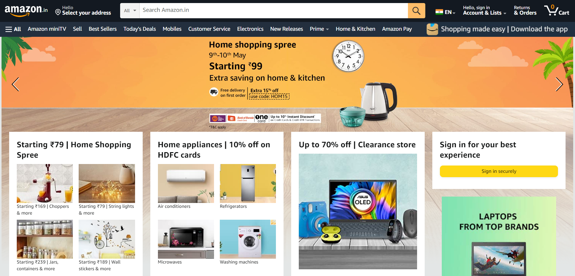Viewport: 575px width, 276px height.
Task: Go to next banner slide arrow
Action: pos(559,84)
